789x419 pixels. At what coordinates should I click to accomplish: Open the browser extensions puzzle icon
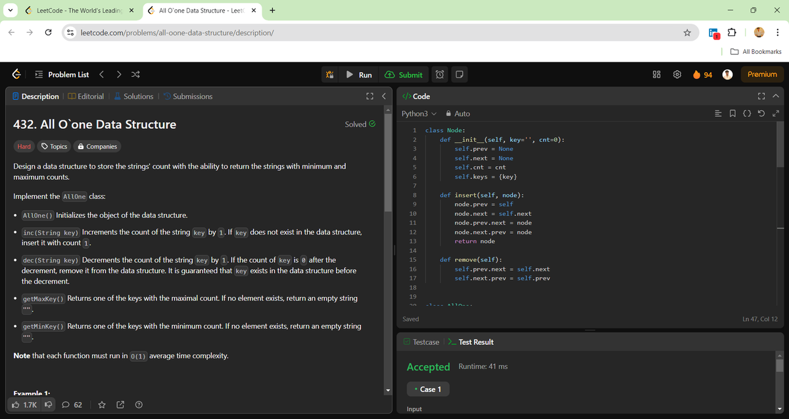tap(733, 32)
